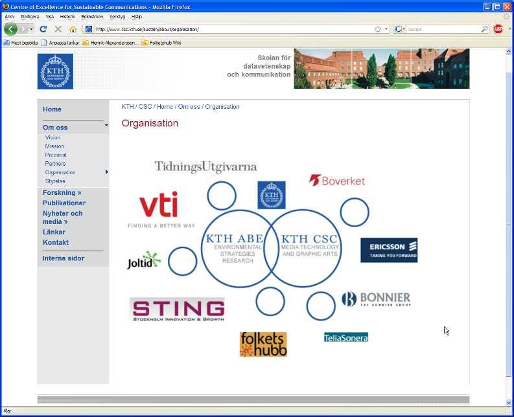
Task: Open the Anpassa länkar bookmark
Action: coord(60,43)
